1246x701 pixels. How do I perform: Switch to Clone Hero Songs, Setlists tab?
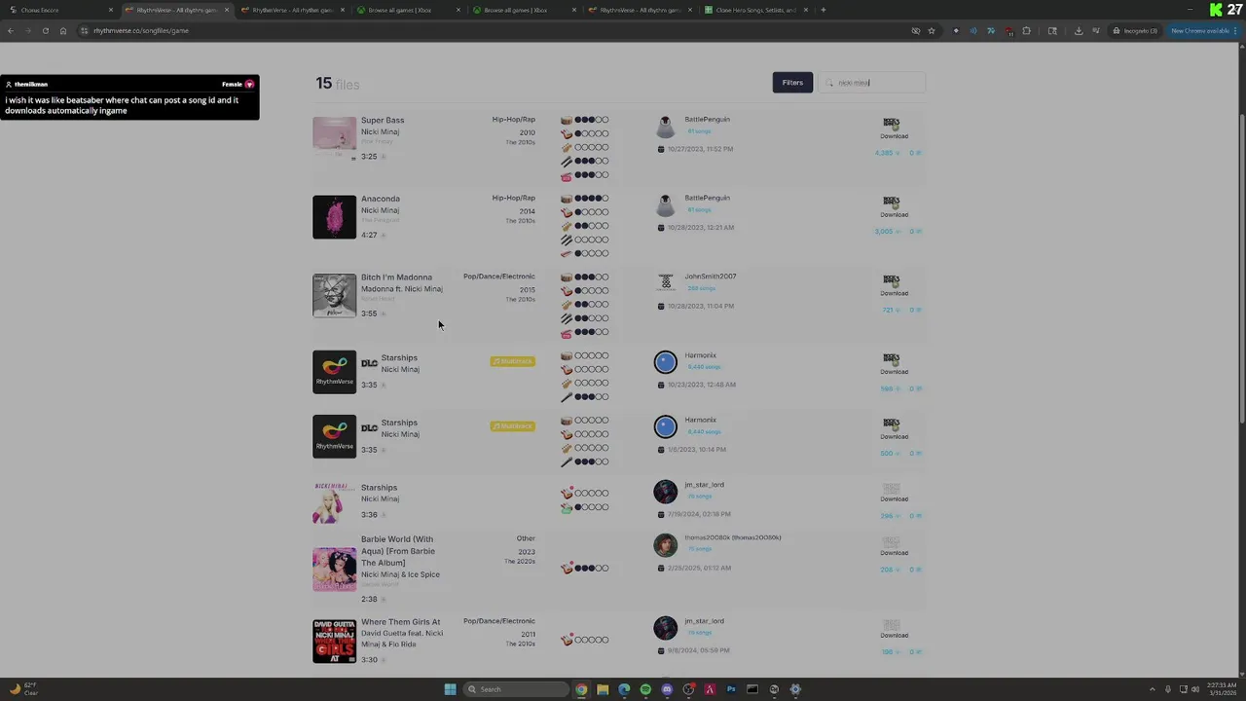(756, 10)
